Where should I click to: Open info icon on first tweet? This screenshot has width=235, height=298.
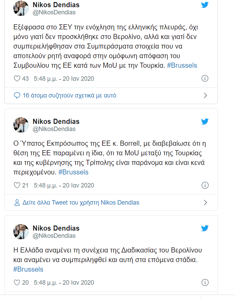(x=205, y=78)
